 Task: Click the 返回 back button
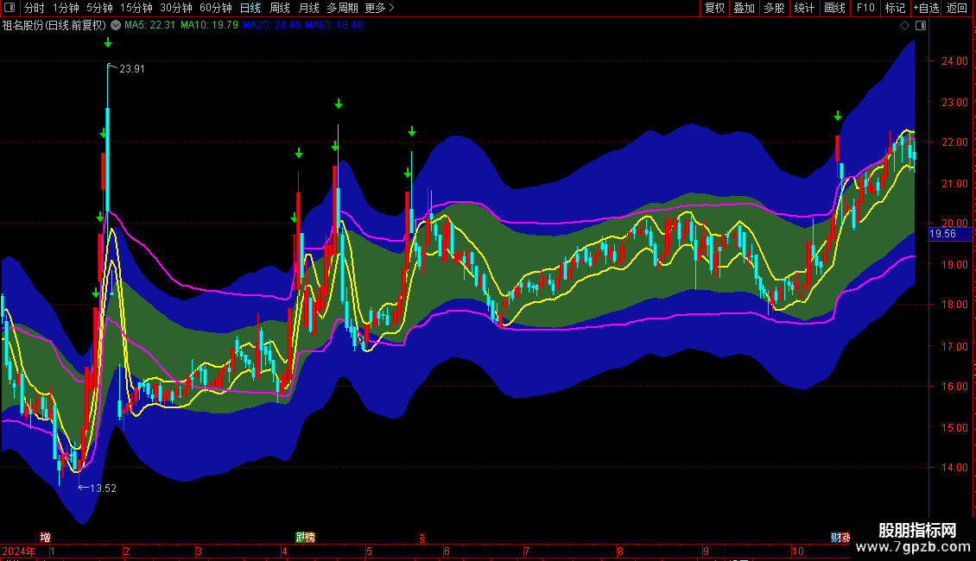pyautogui.click(x=957, y=8)
